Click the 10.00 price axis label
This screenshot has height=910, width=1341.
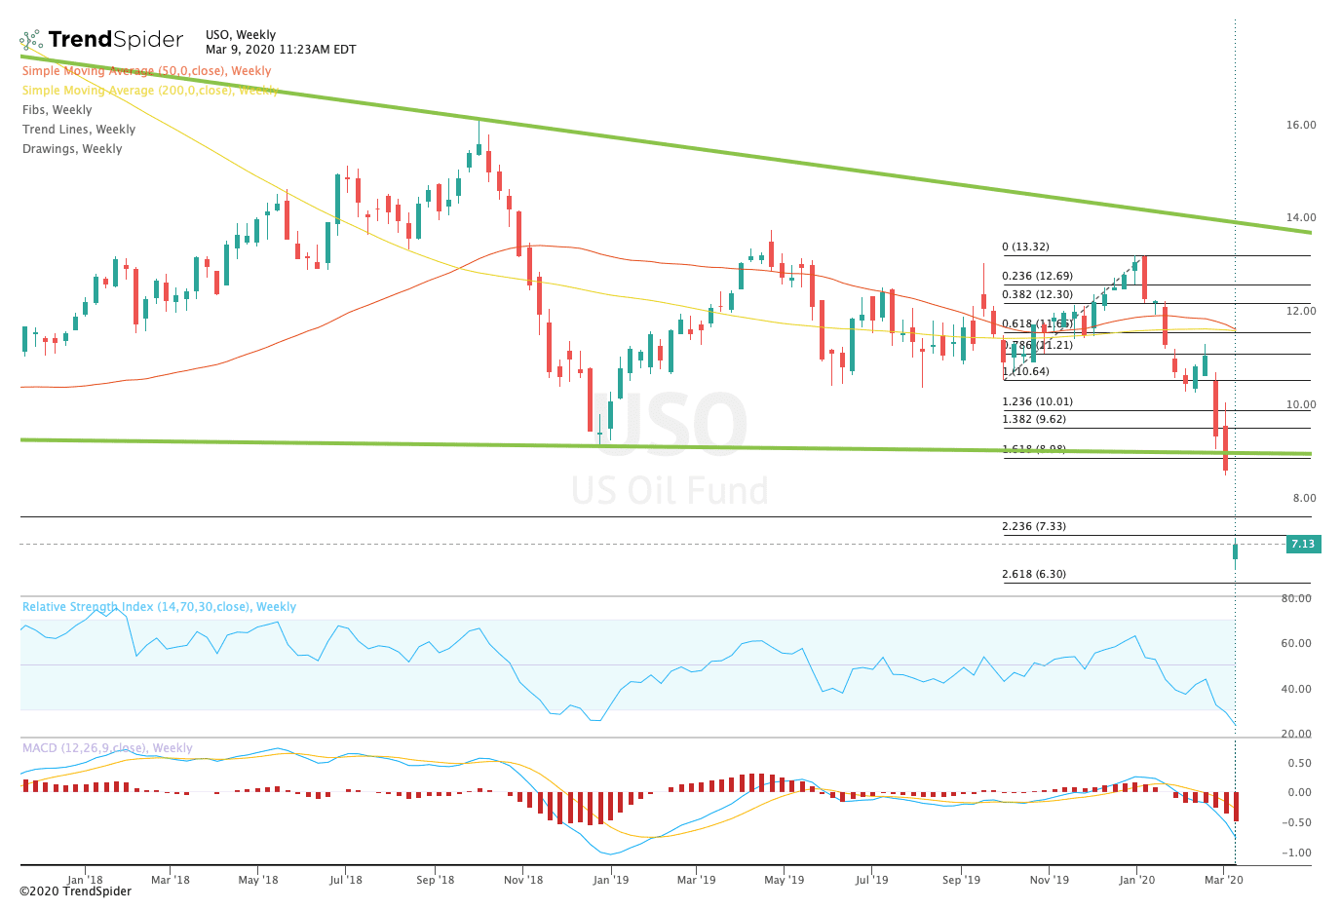(x=1301, y=404)
